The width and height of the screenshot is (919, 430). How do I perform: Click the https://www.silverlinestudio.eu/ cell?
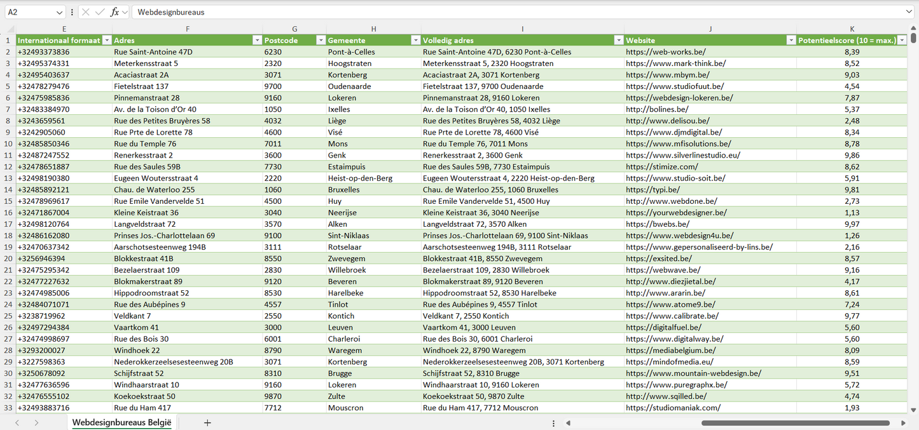pyautogui.click(x=682, y=156)
